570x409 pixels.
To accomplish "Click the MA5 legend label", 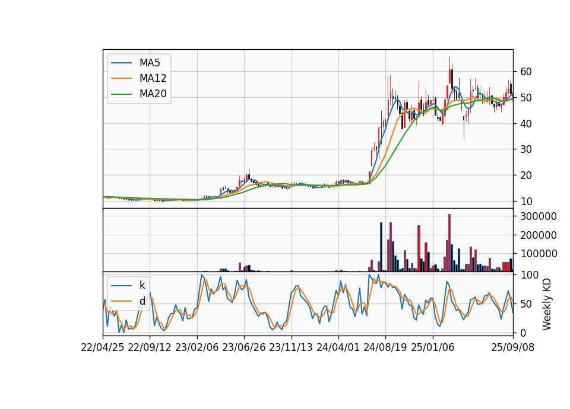I will point(150,63).
